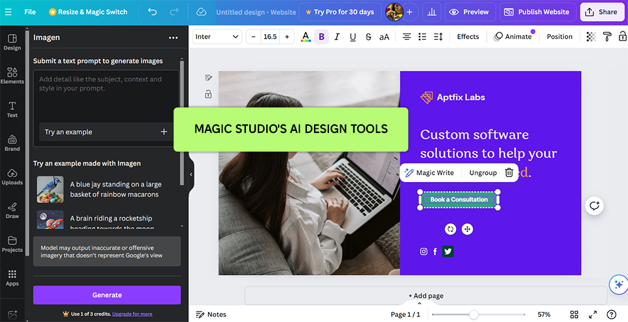This screenshot has height=322, width=628.
Task: Add a comment with bubble icon
Action: (x=594, y=206)
